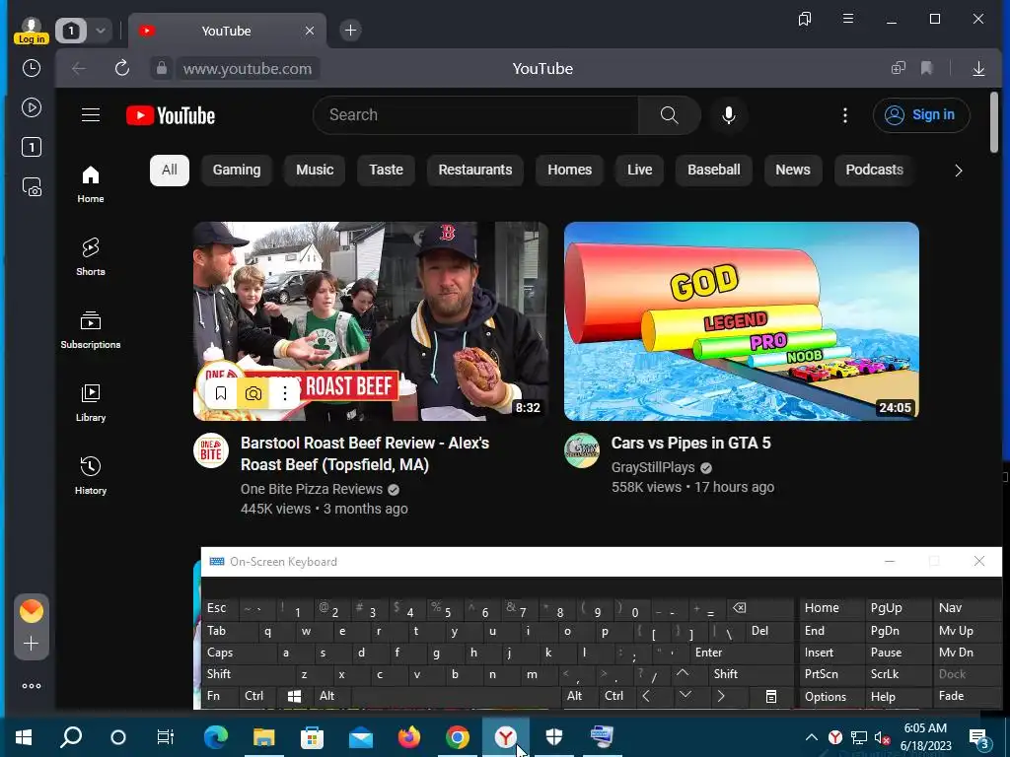Add a sidebar item with plus
This screenshot has height=757, width=1010.
point(31,643)
